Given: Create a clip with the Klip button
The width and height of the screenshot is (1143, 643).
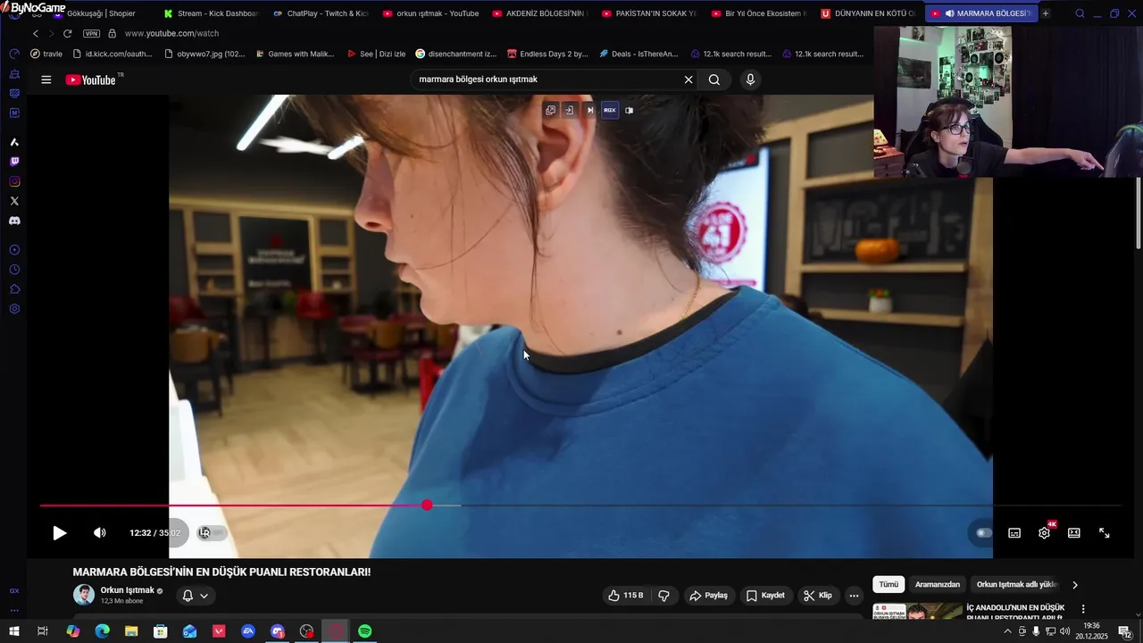Looking at the screenshot, I should (817, 596).
